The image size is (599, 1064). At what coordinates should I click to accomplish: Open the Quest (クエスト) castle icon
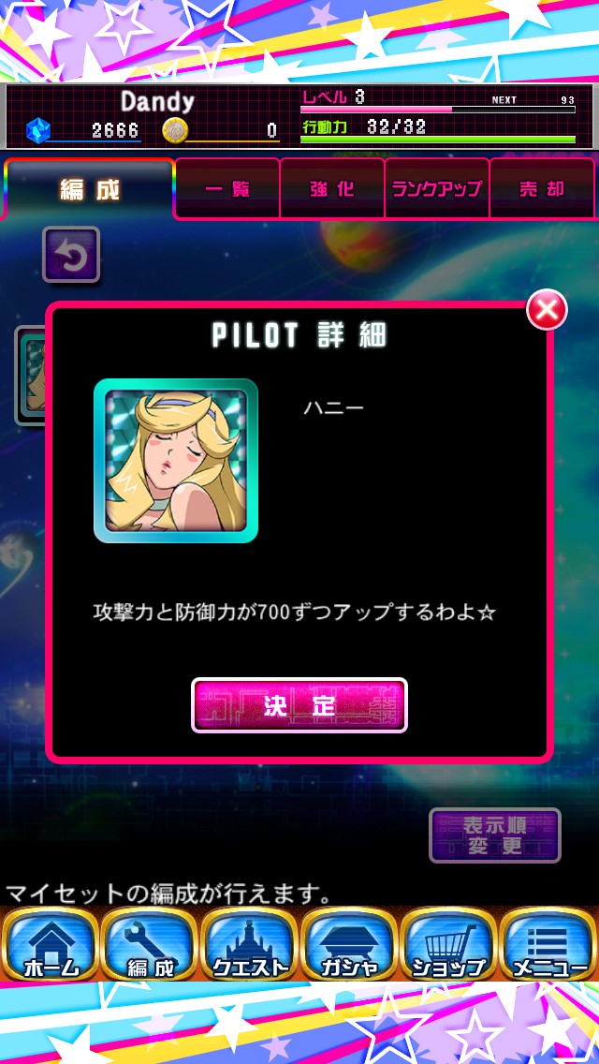[250, 944]
